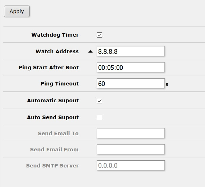This screenshot has height=187, width=205.
Task: Disable the Automatic Supout checkbox
Action: coord(100,101)
